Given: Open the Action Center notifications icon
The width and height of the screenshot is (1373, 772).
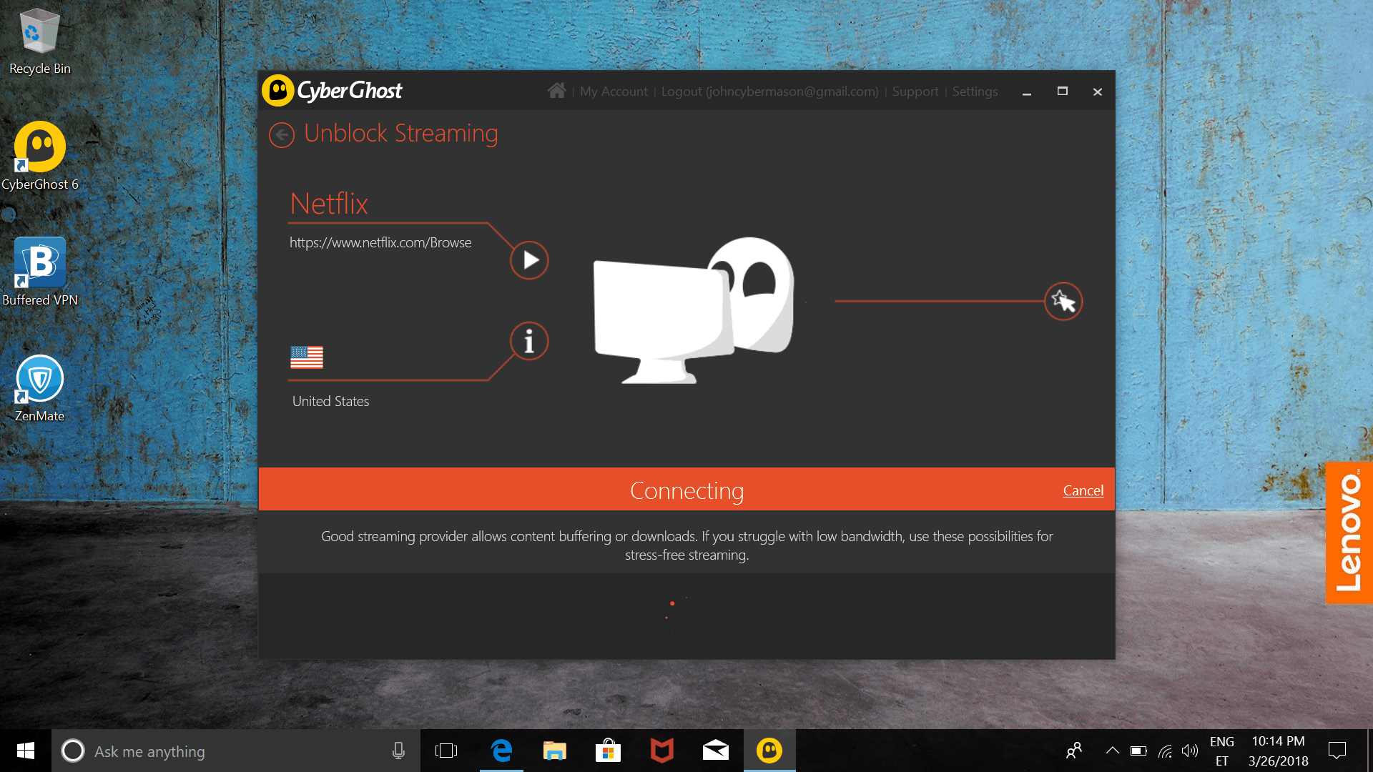Looking at the screenshot, I should 1337,751.
